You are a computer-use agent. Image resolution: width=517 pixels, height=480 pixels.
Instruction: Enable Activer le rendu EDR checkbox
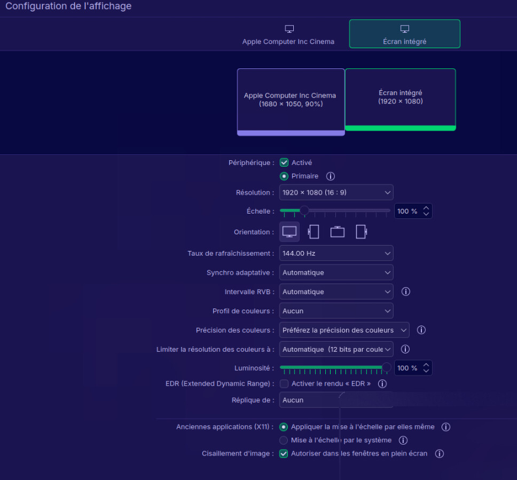[284, 383]
